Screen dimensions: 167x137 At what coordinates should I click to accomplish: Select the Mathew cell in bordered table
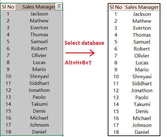pyautogui.click(x=142, y=21)
